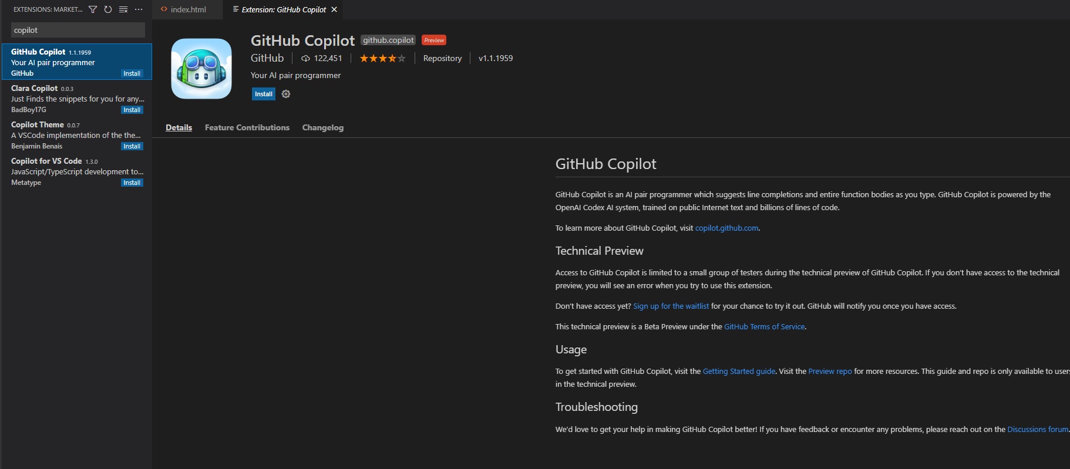Install the Clara Copilot extension
Viewport: 1070px width, 469px height.
132,110
